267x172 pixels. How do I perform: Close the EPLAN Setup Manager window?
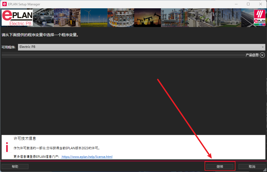(261, 4)
